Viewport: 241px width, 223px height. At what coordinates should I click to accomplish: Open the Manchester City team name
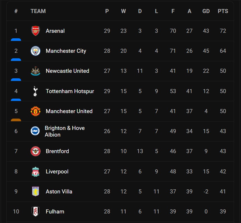click(x=66, y=51)
